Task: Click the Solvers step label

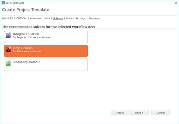Action: click(x=58, y=18)
